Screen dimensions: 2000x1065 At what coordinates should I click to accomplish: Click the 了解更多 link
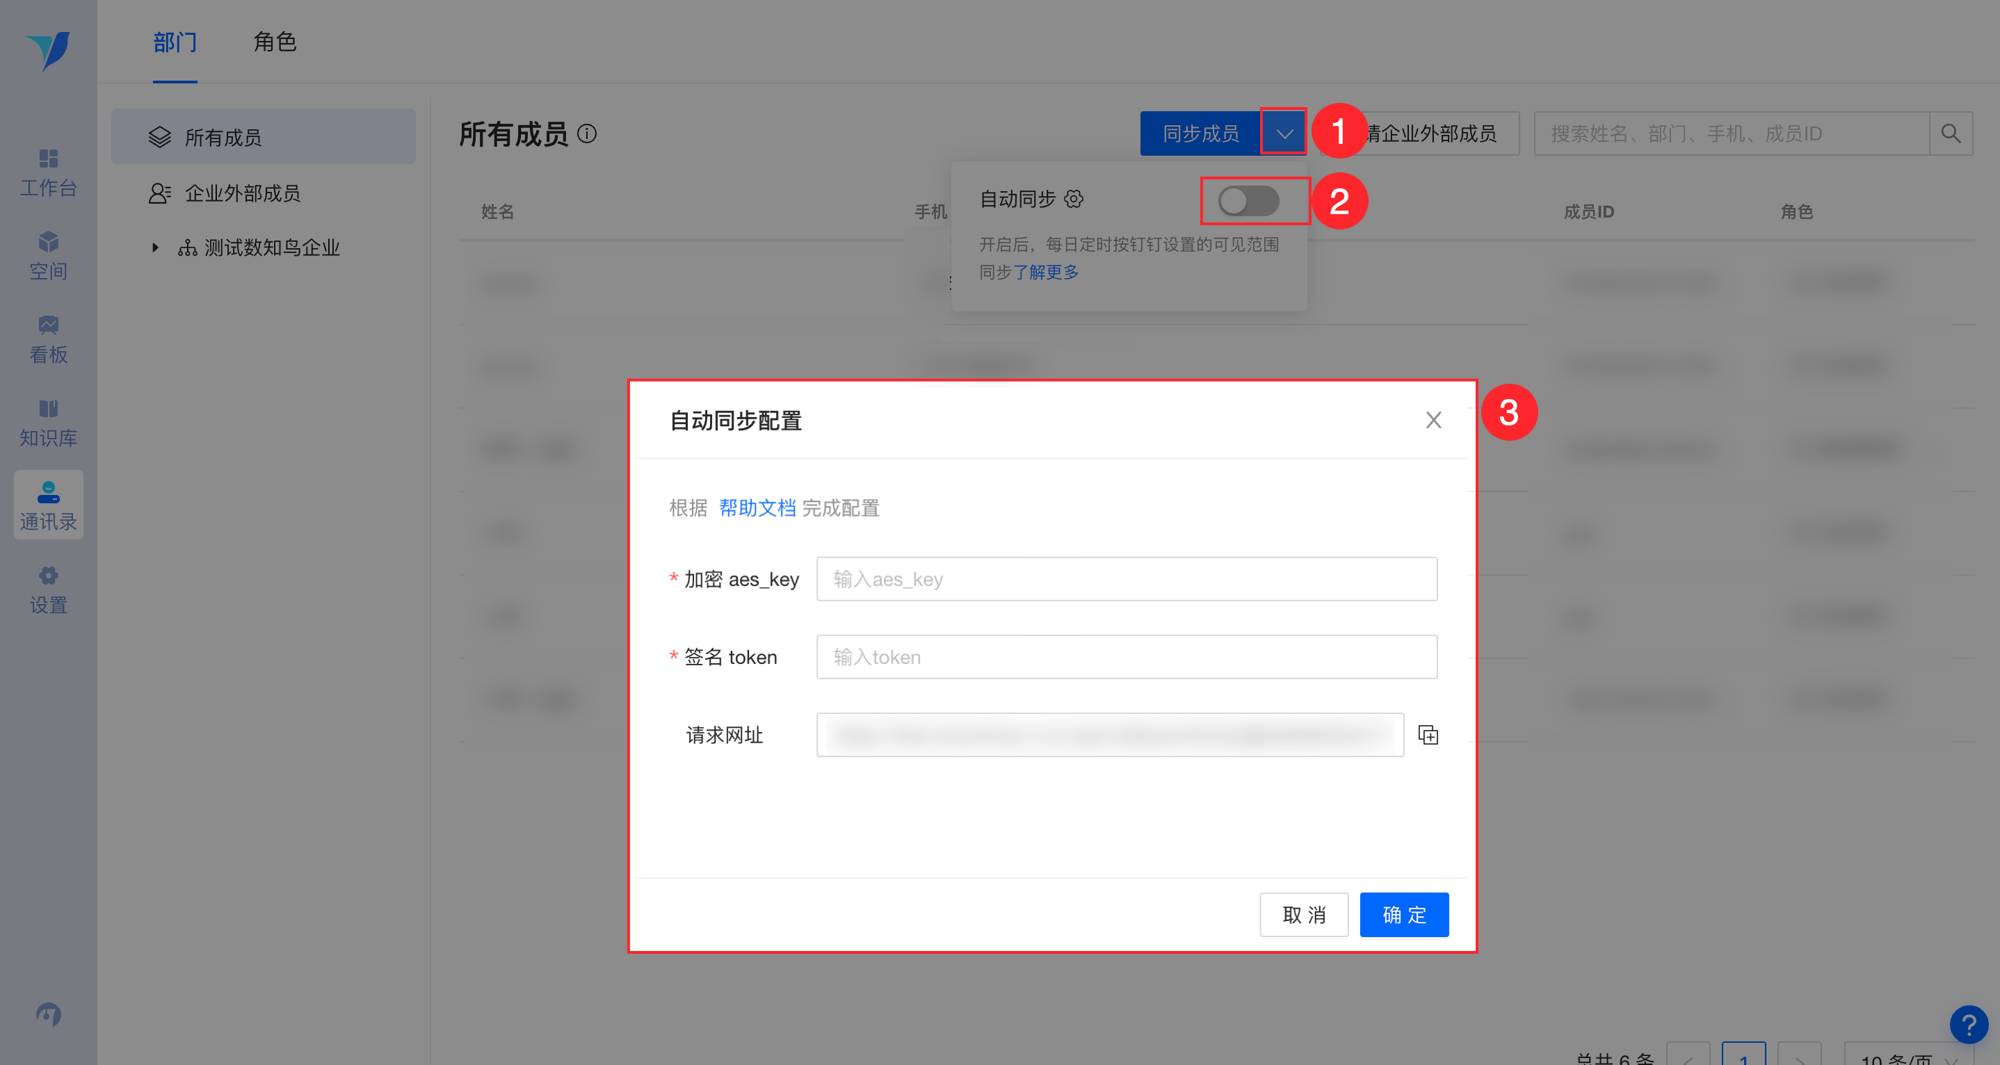tap(1045, 272)
